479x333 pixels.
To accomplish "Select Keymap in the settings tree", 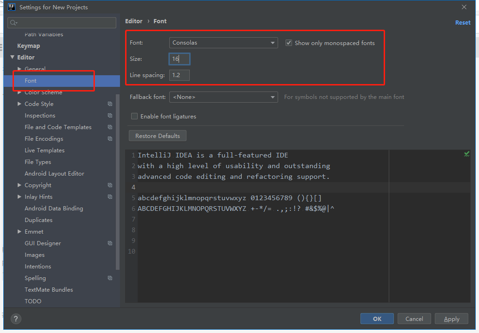I will click(28, 46).
